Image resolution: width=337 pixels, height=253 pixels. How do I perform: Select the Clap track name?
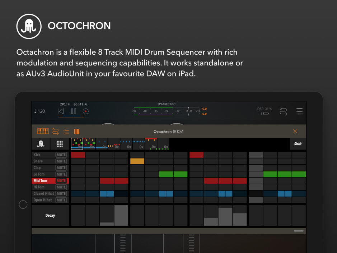coord(37,168)
